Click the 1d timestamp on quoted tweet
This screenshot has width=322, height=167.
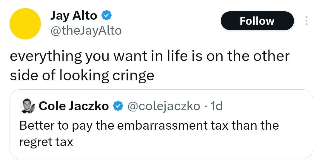click(216, 106)
